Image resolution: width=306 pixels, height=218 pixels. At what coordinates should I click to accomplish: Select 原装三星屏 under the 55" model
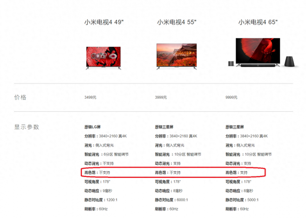point(164,127)
